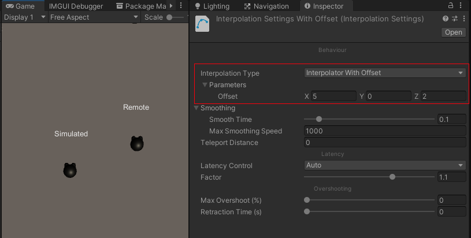Click the Inspector lock icon
The image size is (471, 238).
[x=451, y=6]
